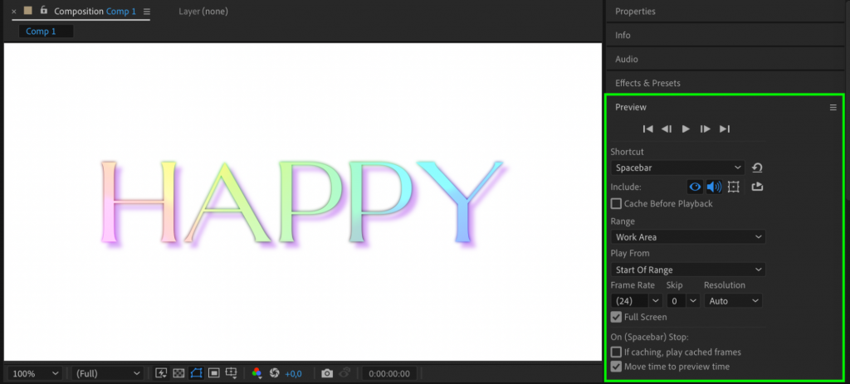Enable Cache Before Playback checkbox
The width and height of the screenshot is (850, 384).
(616, 203)
